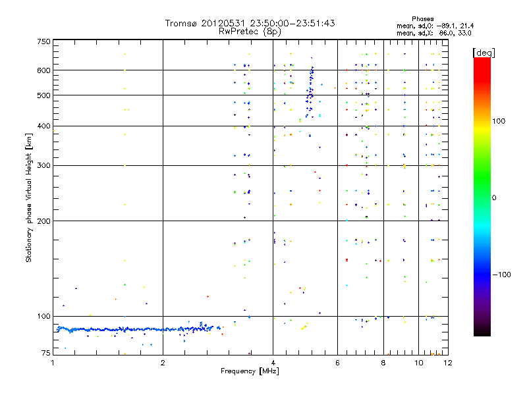
Task: Click the '[deg]' colorbar unit label
Action: click(x=484, y=53)
